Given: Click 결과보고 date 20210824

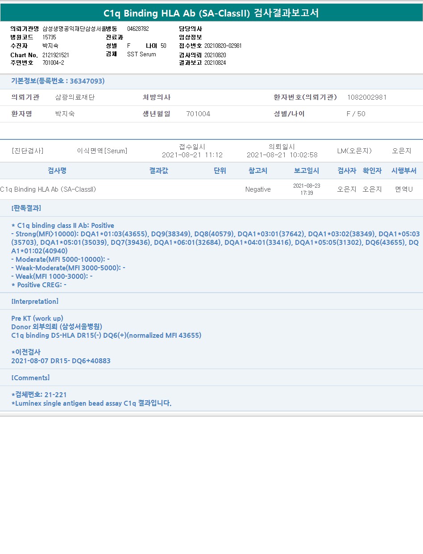Looking at the screenshot, I should point(215,63).
